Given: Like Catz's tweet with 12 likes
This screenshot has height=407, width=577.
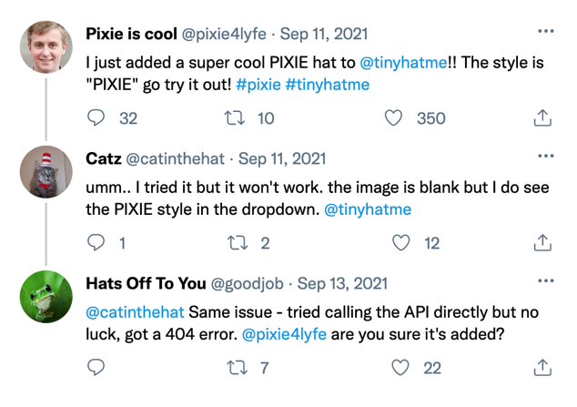Looking at the screenshot, I should (401, 242).
